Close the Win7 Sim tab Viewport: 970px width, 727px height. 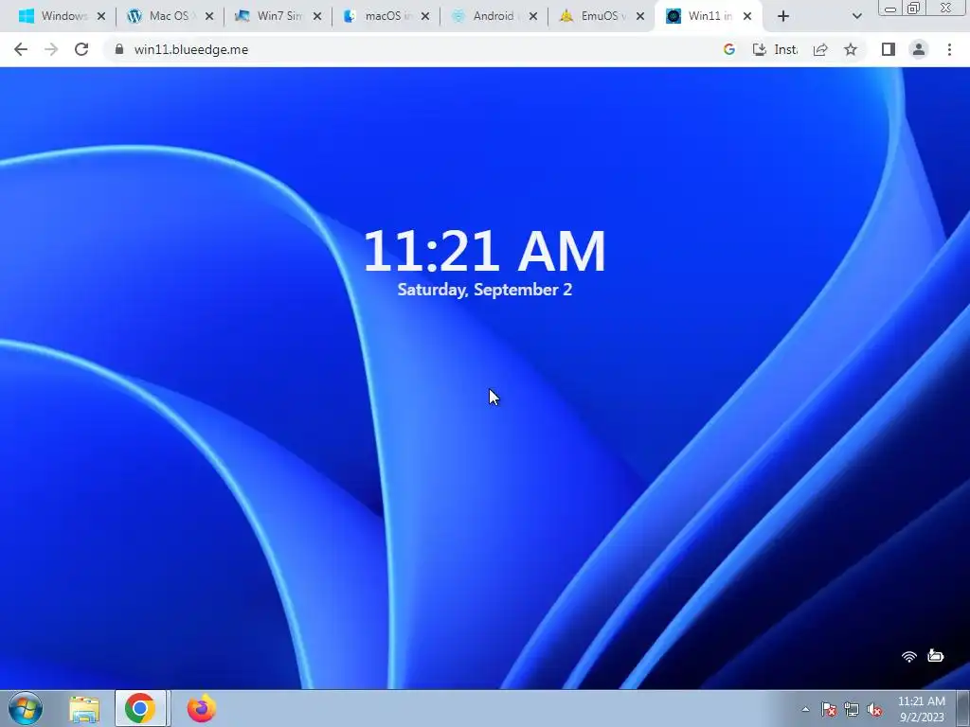(x=317, y=17)
